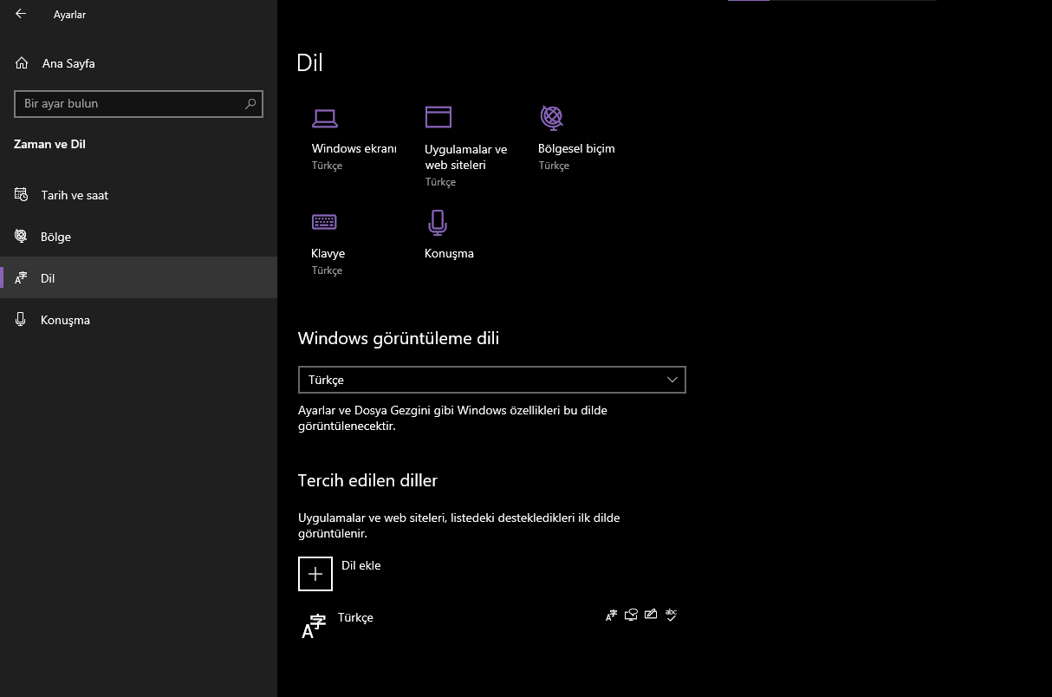This screenshot has height=697, width=1052.
Task: Click Türkçe language entry glyph icon
Action: pyautogui.click(x=314, y=626)
